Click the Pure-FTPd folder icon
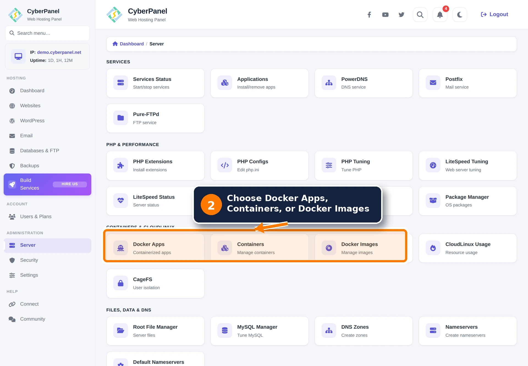This screenshot has height=366, width=528. click(120, 118)
